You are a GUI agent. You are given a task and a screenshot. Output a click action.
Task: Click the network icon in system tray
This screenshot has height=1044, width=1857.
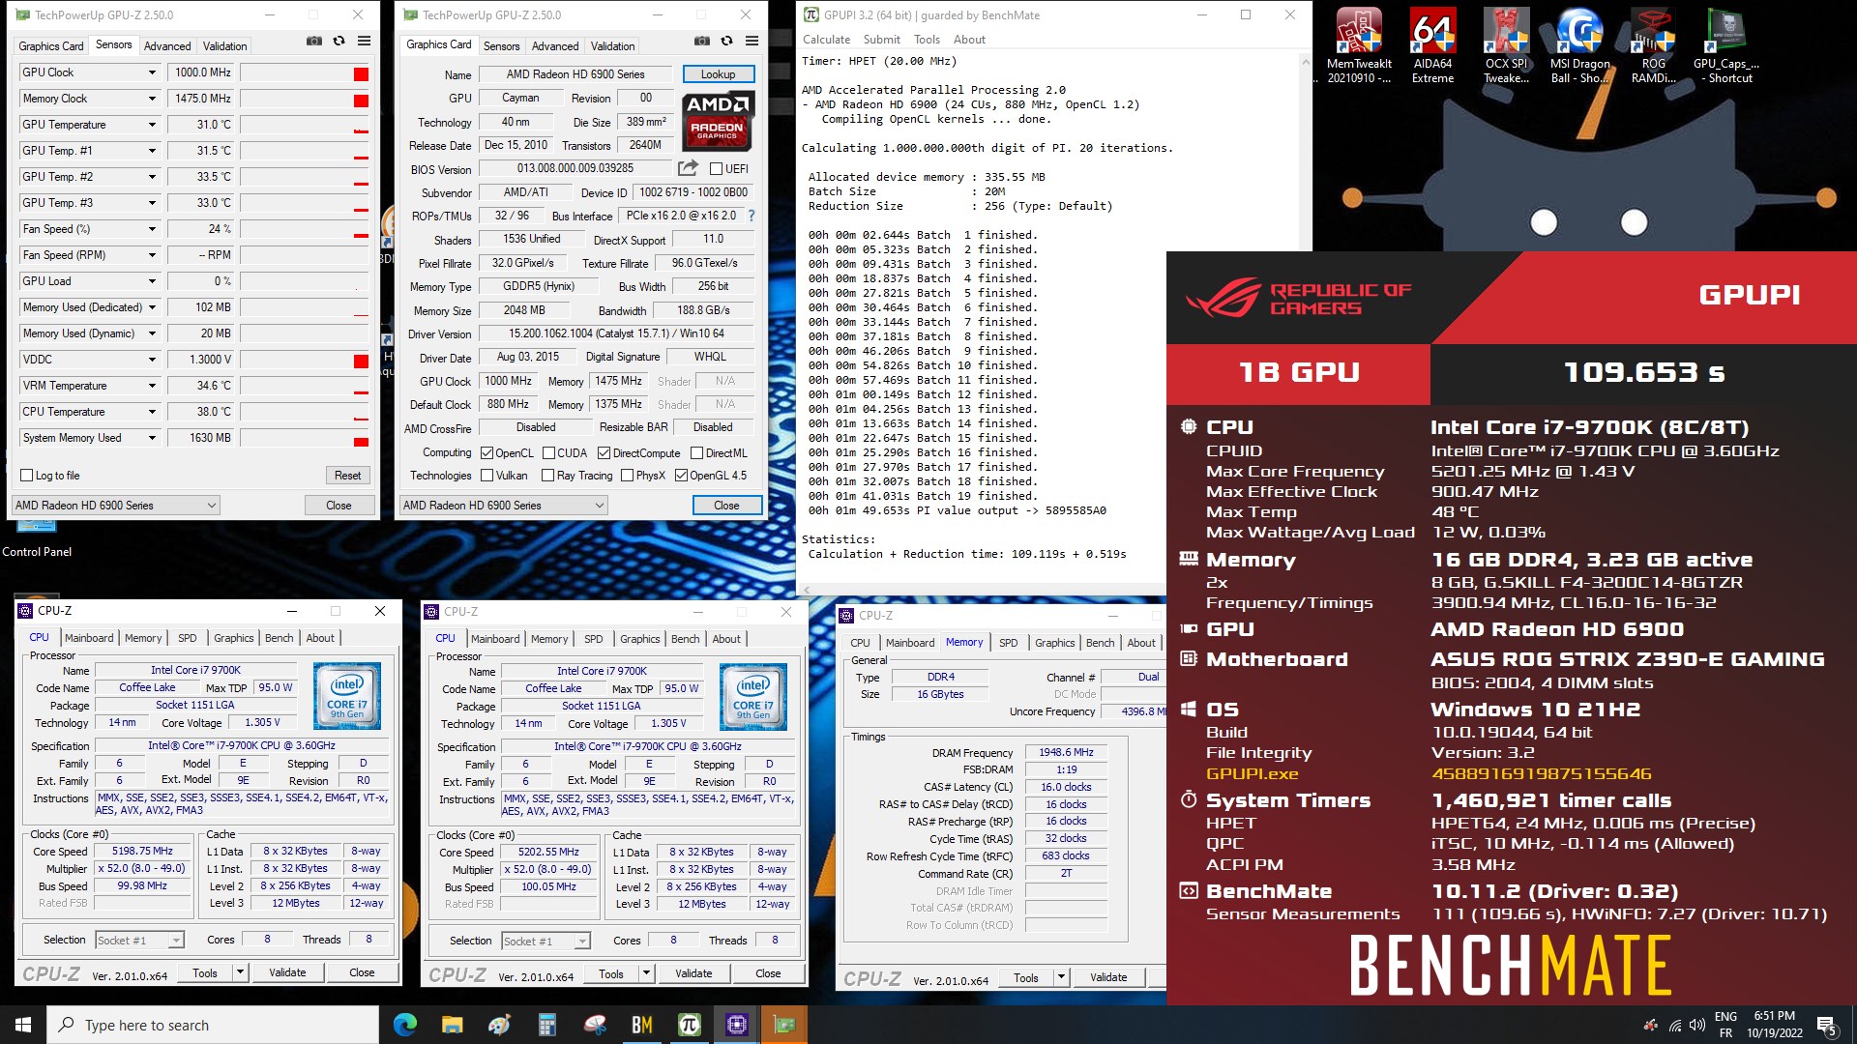tap(1674, 1025)
